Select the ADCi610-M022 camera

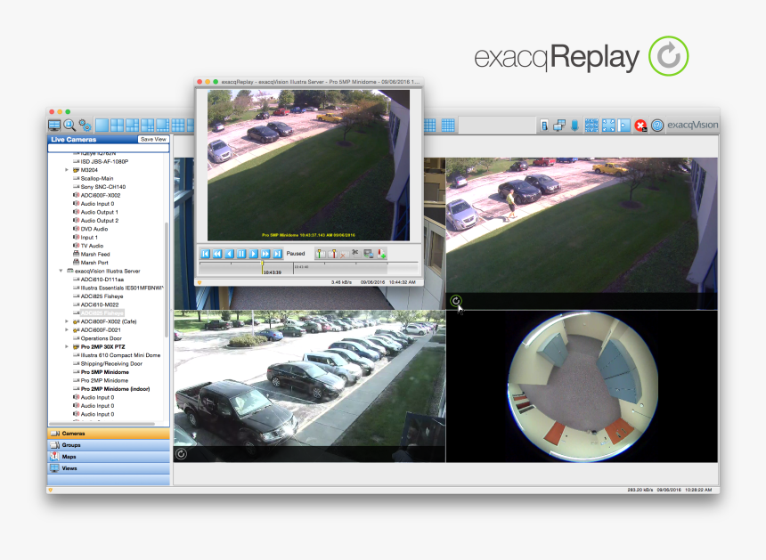pyautogui.click(x=100, y=304)
